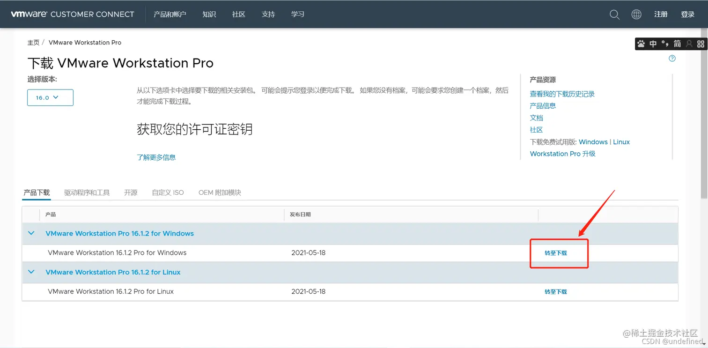The height and width of the screenshot is (348, 708).
Task: Open the 了解更多信息 link
Action: click(156, 157)
